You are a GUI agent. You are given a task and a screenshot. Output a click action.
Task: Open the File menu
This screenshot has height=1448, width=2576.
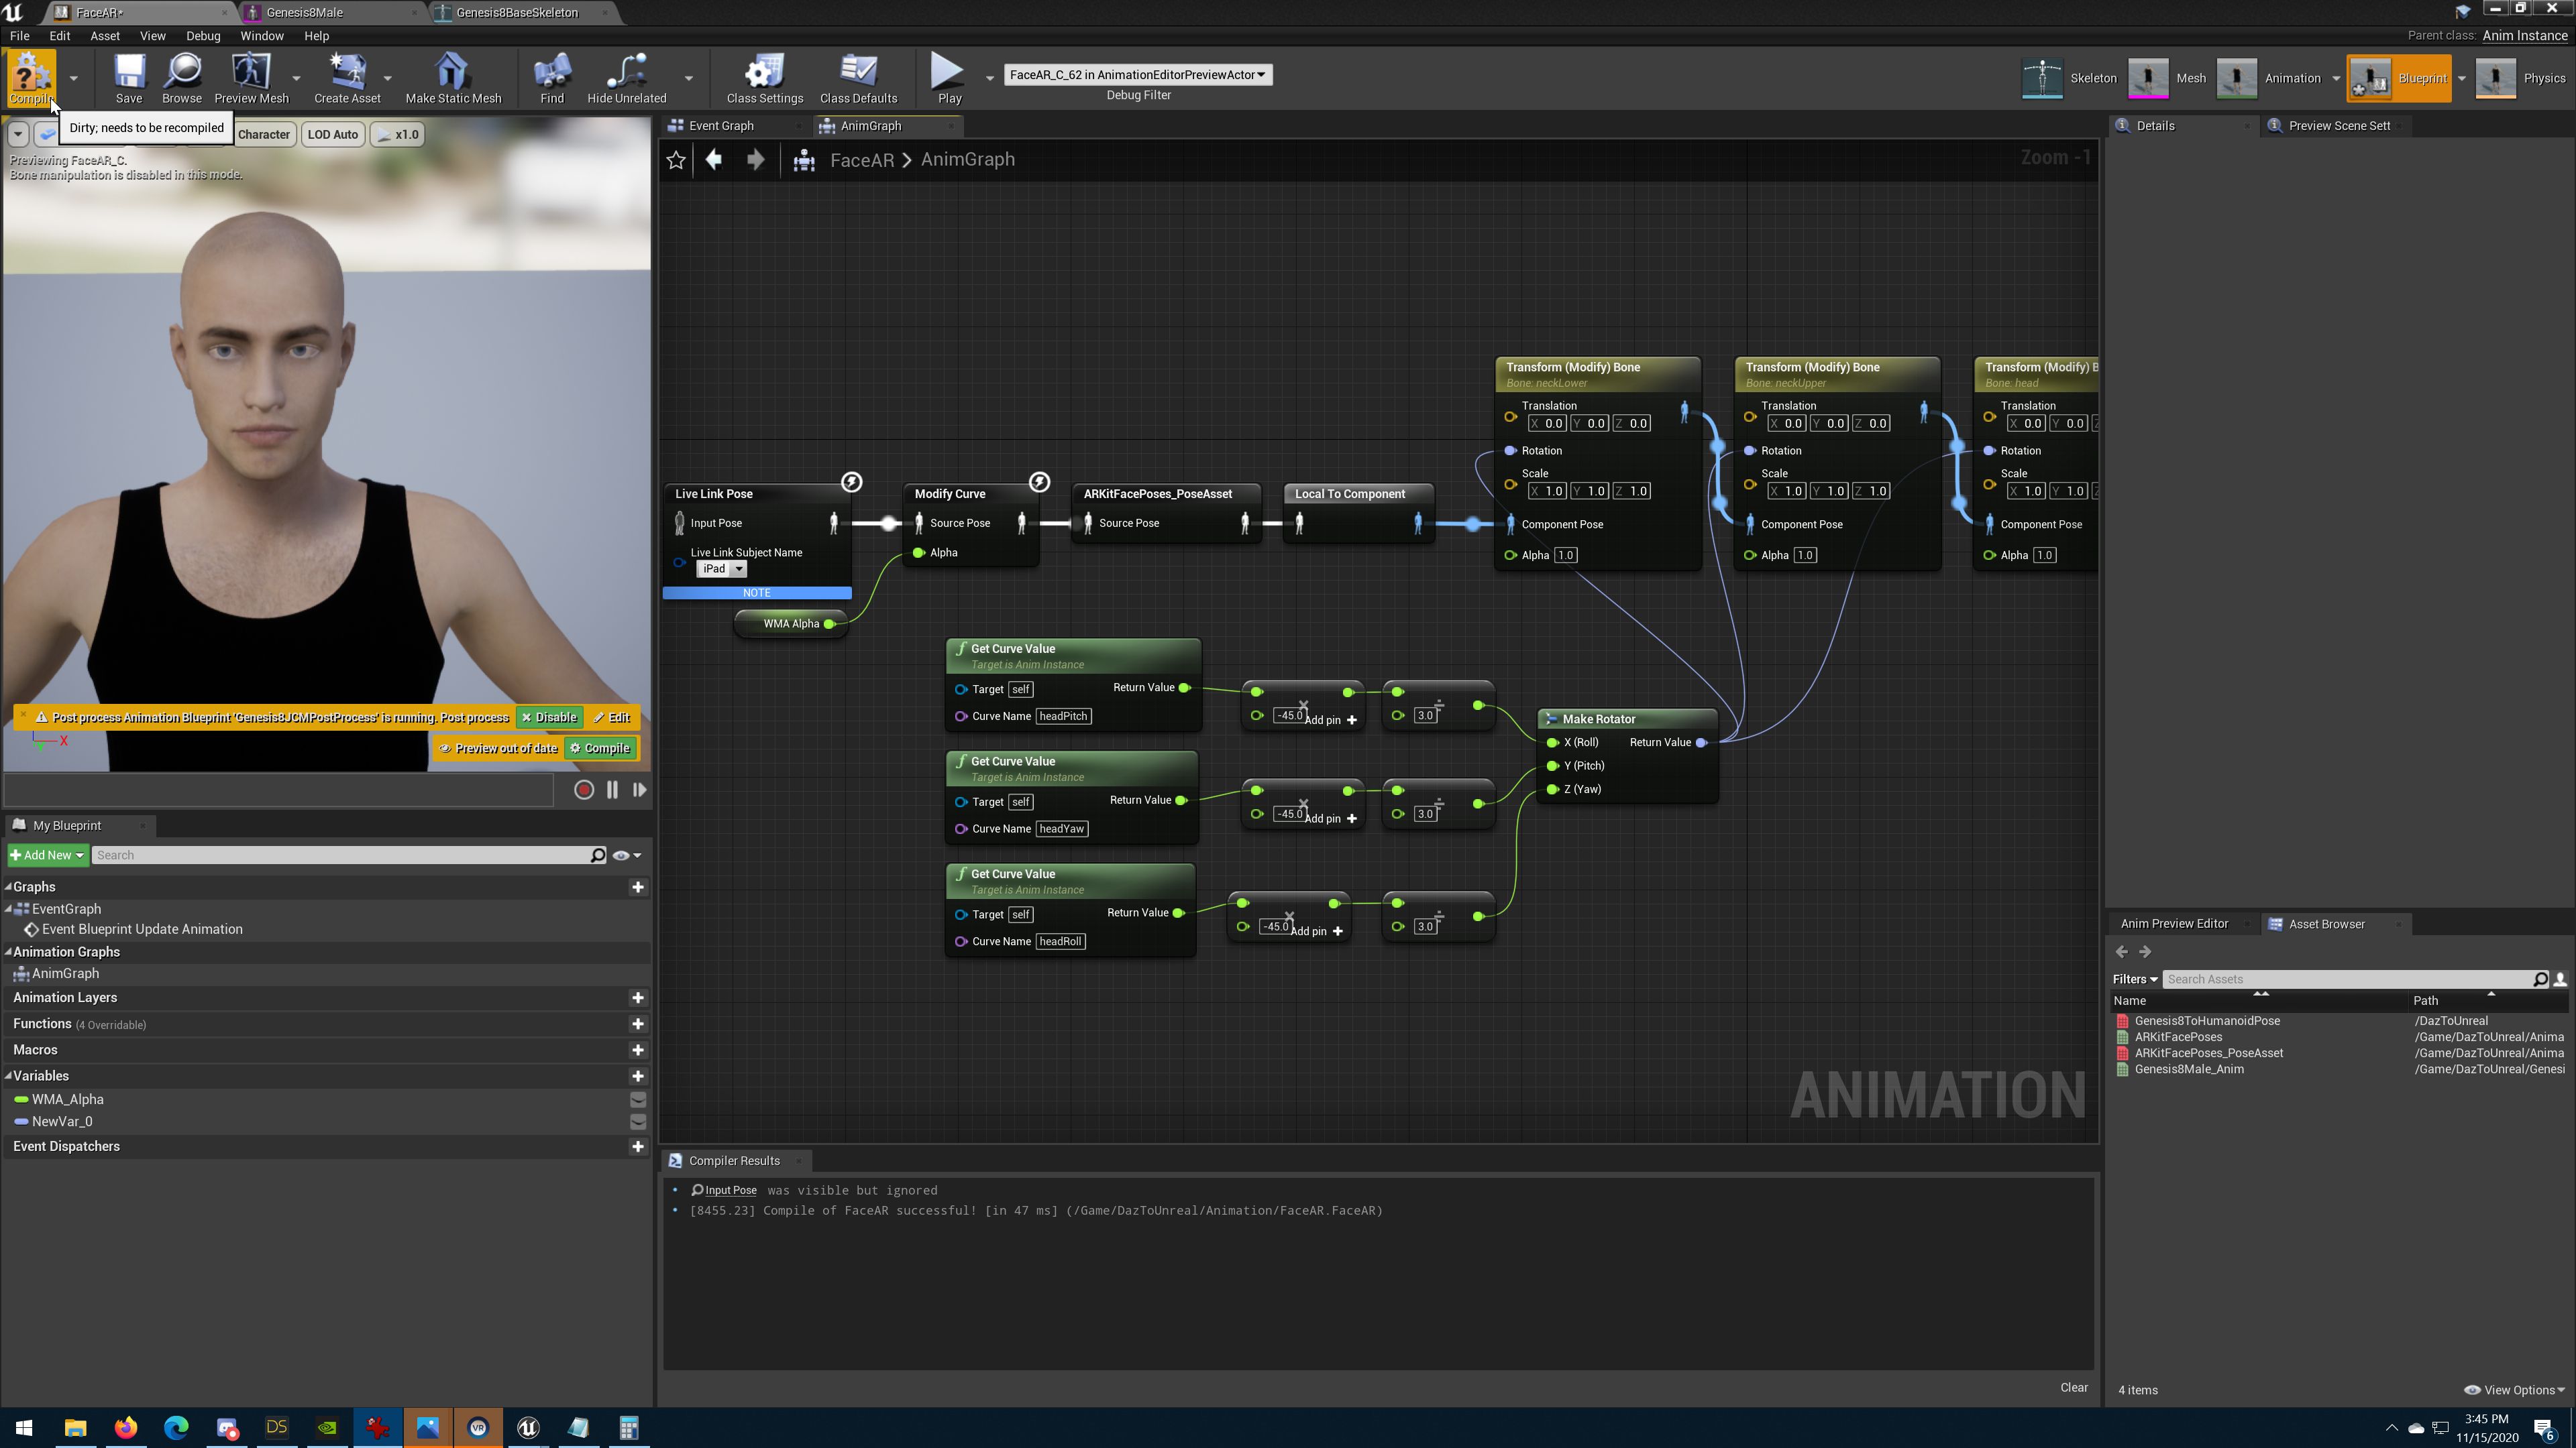click(19, 36)
